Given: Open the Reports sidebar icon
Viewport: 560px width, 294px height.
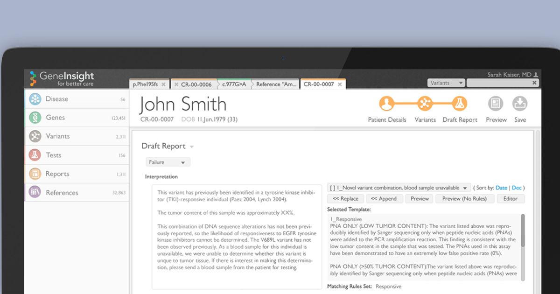Looking at the screenshot, I should (x=35, y=174).
